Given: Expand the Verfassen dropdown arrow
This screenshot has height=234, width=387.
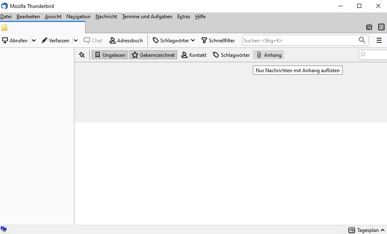Looking at the screenshot, I should point(76,40).
